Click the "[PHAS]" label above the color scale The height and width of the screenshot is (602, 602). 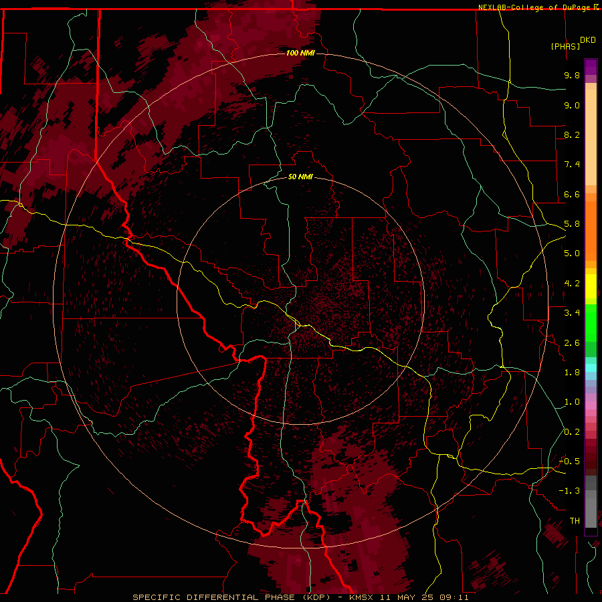[565, 46]
